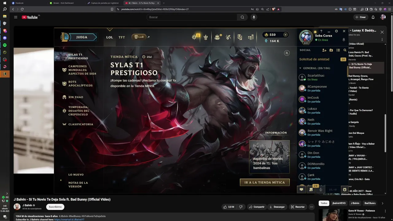
Task: Dislike the J Balvin video
Action: click(241, 207)
